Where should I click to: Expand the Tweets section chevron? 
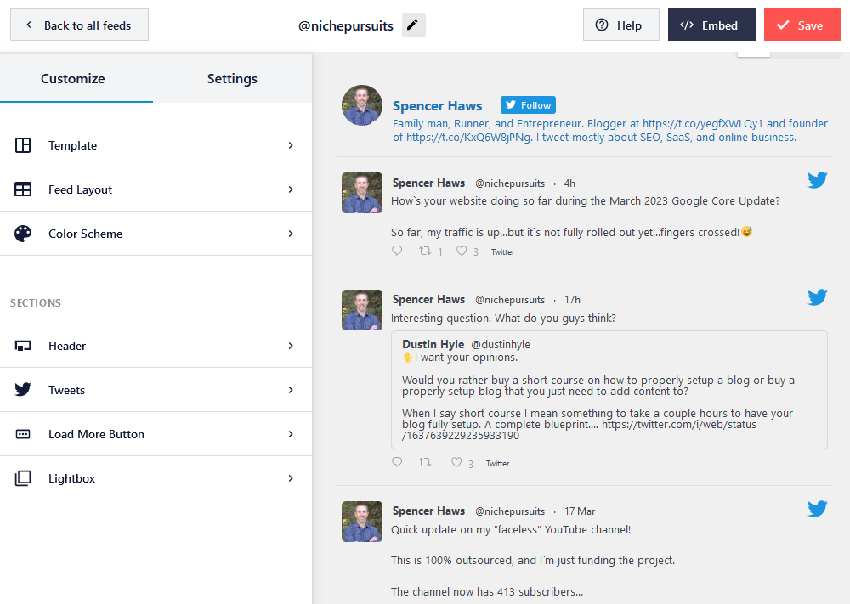tap(291, 390)
